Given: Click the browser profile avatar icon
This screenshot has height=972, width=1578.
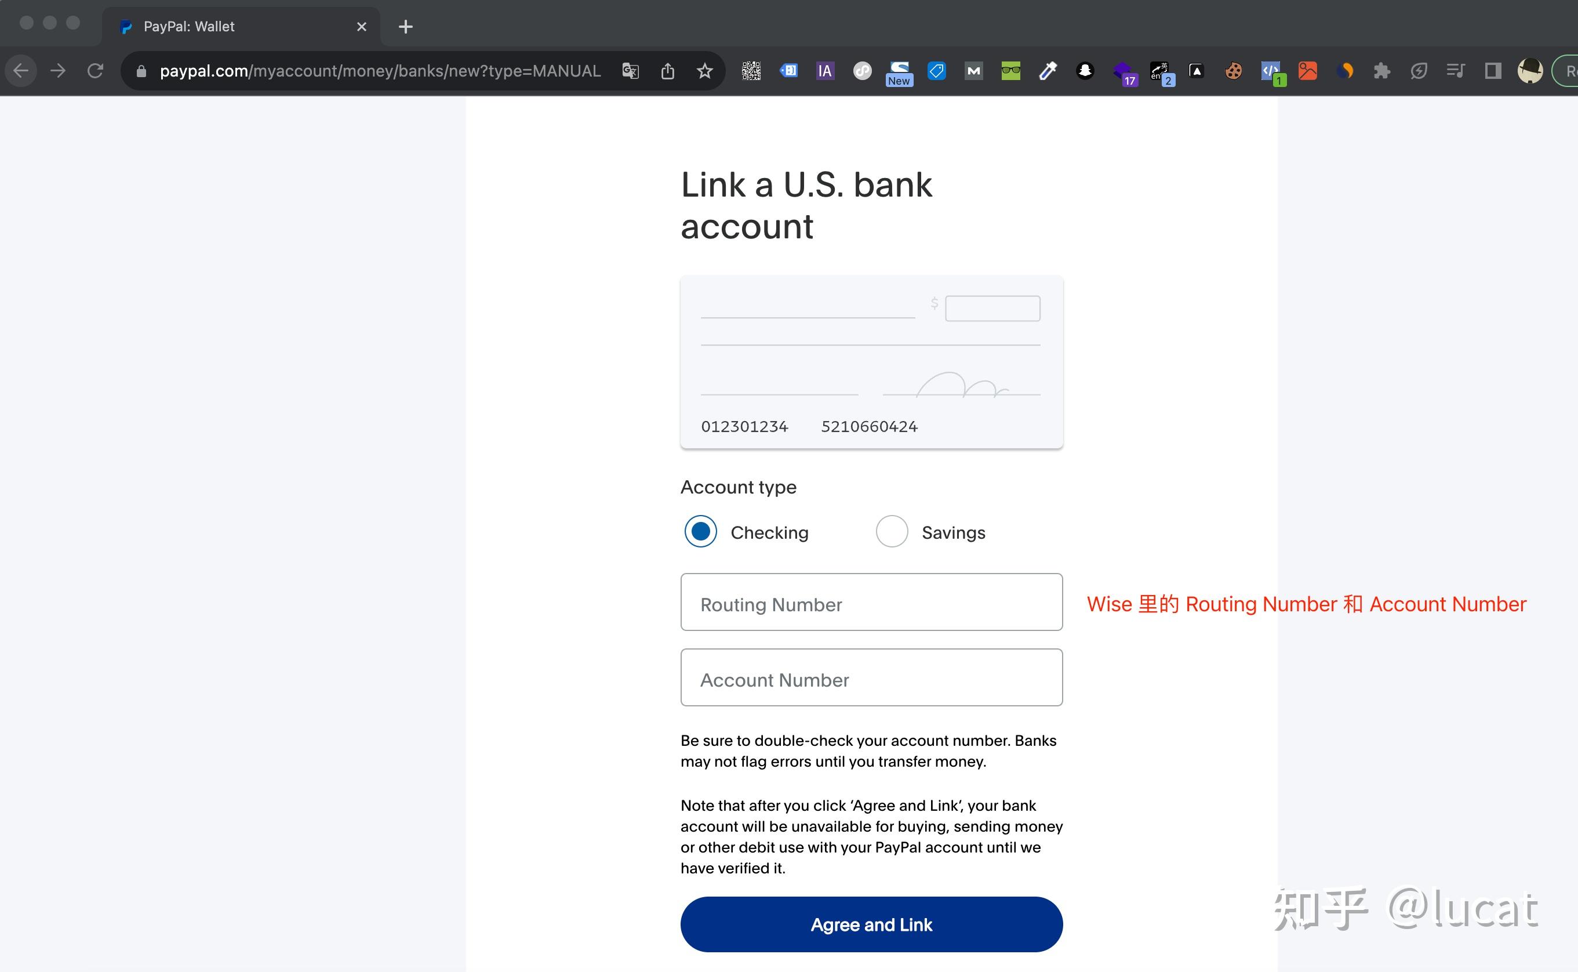Looking at the screenshot, I should (1529, 71).
